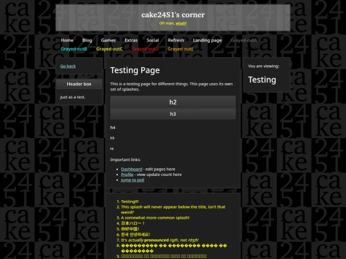
Task: Click the 'This splash will never appear' item
Action: 173,210
